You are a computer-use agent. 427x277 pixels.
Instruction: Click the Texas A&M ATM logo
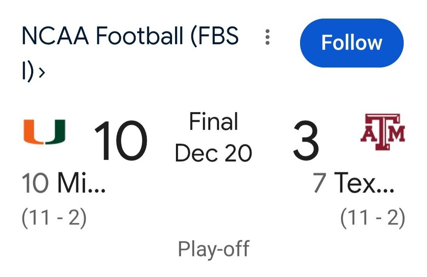coord(382,132)
